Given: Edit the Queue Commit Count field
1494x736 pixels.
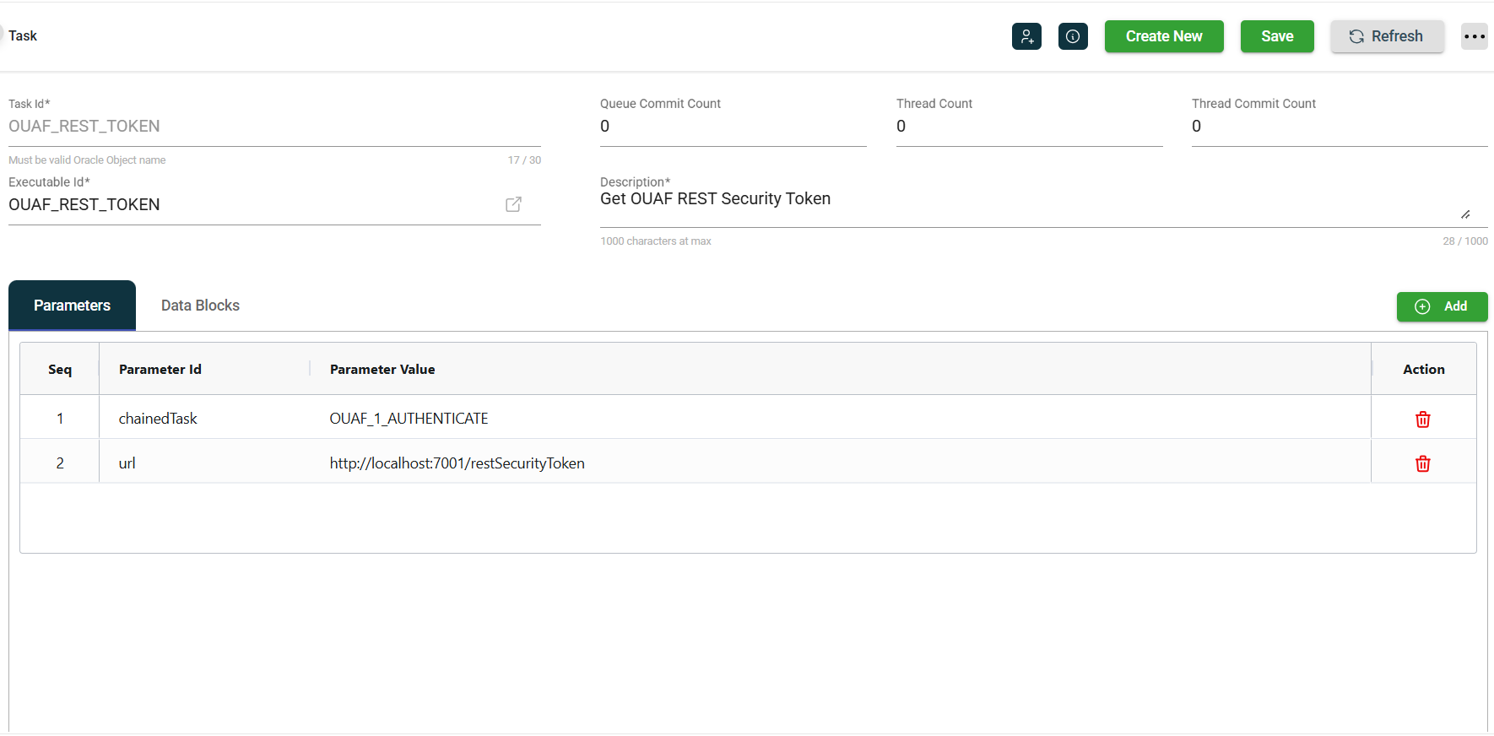Looking at the screenshot, I should pyautogui.click(x=733, y=127).
